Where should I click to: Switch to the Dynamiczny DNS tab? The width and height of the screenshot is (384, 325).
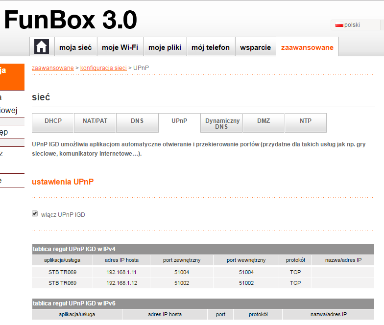tap(221, 122)
